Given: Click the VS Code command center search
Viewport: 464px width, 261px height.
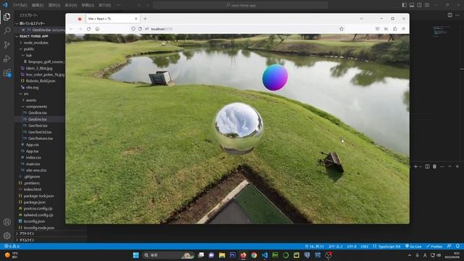Looking at the screenshot, I should pyautogui.click(x=241, y=5).
